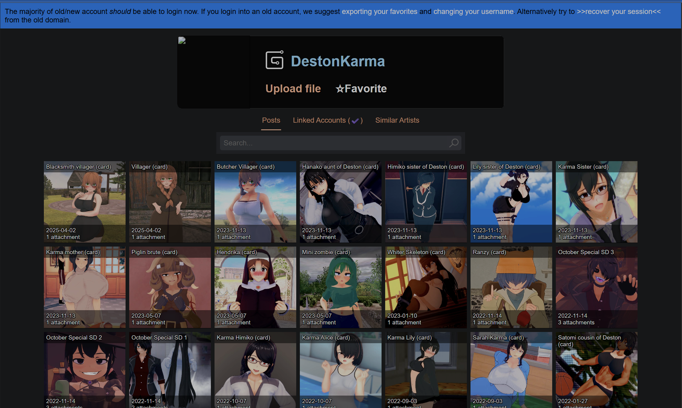The width and height of the screenshot is (682, 408).
Task: Open the Posts tab
Action: coord(271,120)
